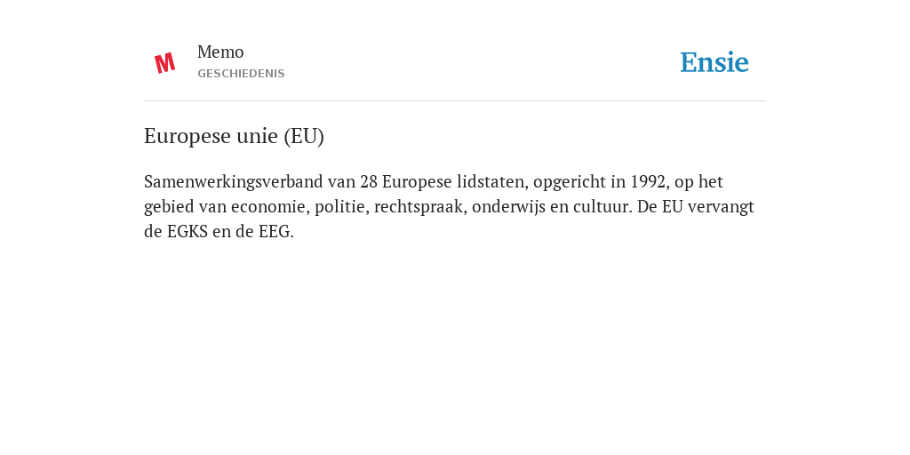Click the Europese unie (EU) heading

click(234, 136)
